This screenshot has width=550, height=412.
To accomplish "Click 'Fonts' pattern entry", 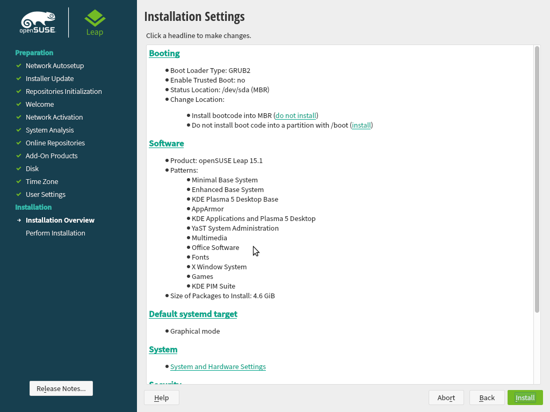I will [x=200, y=257].
